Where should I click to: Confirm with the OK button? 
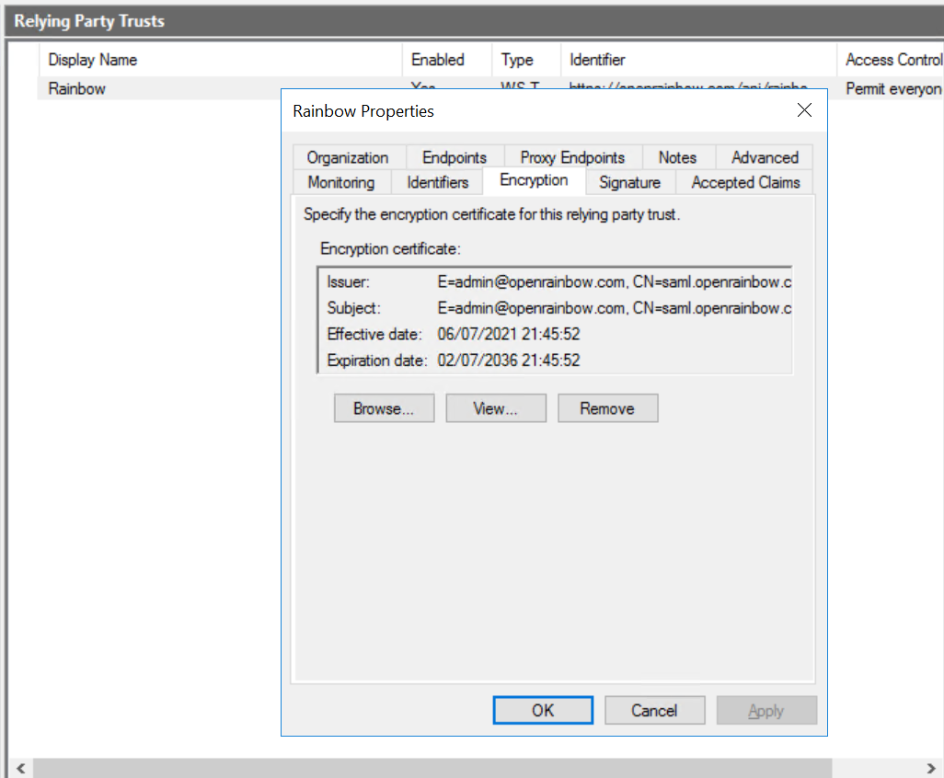point(543,710)
